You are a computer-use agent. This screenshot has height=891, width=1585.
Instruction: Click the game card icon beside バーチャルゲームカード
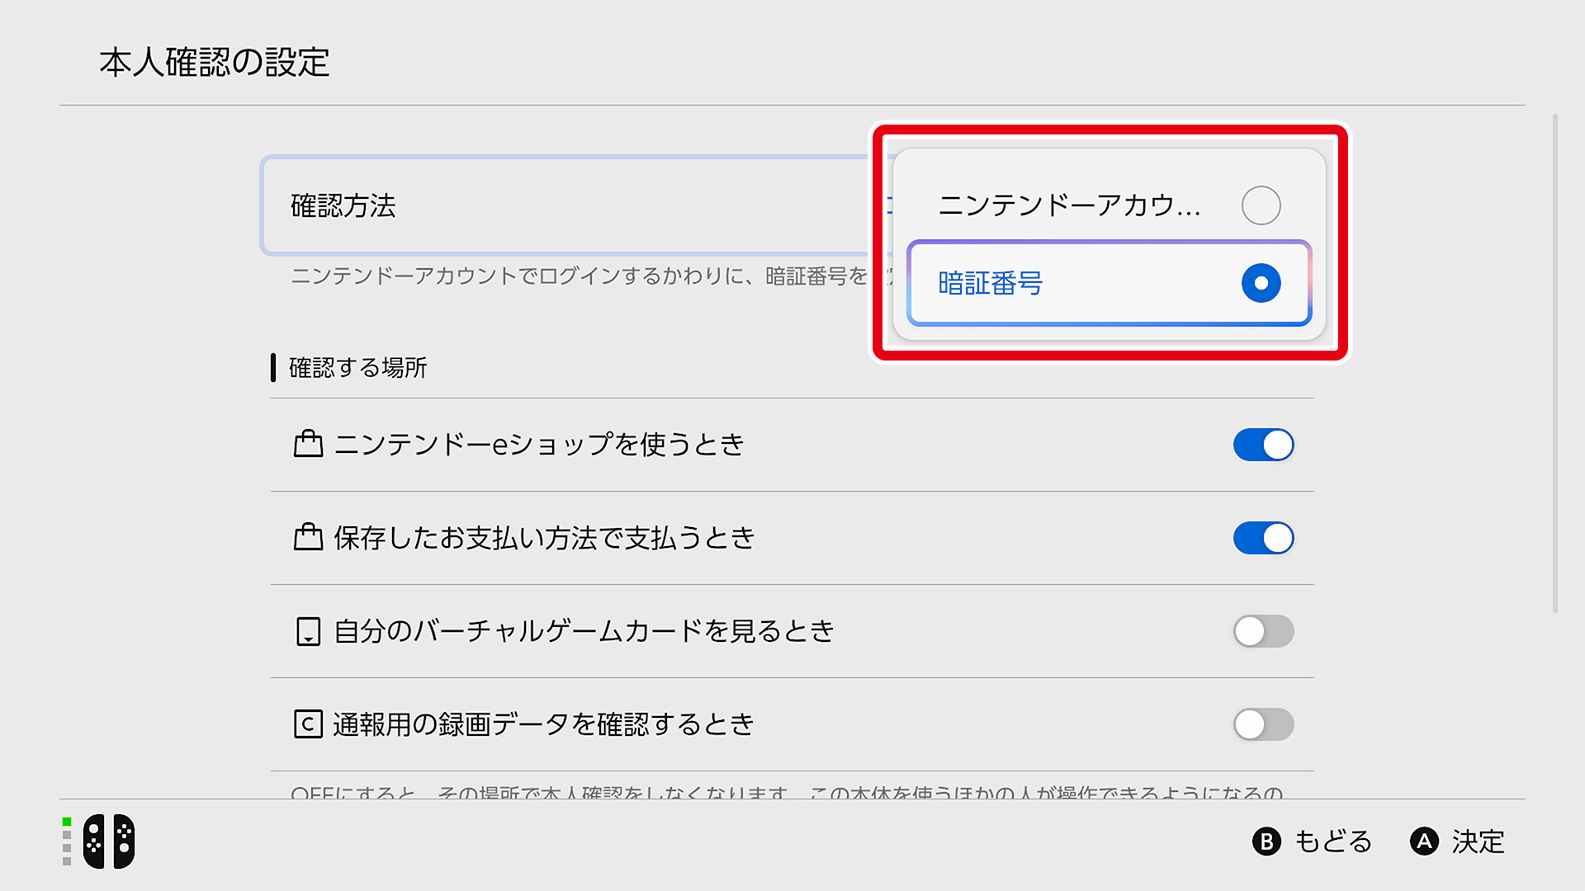click(x=308, y=631)
